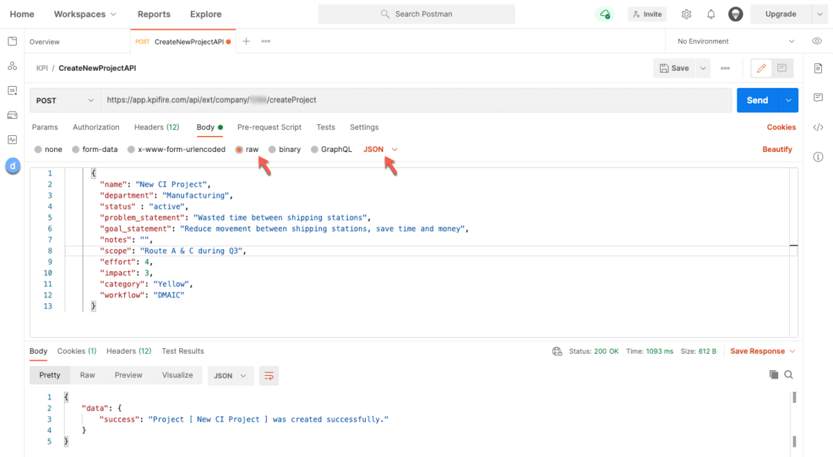Viewport: 833px width, 457px height.
Task: Select the none body option
Action: [x=48, y=149]
